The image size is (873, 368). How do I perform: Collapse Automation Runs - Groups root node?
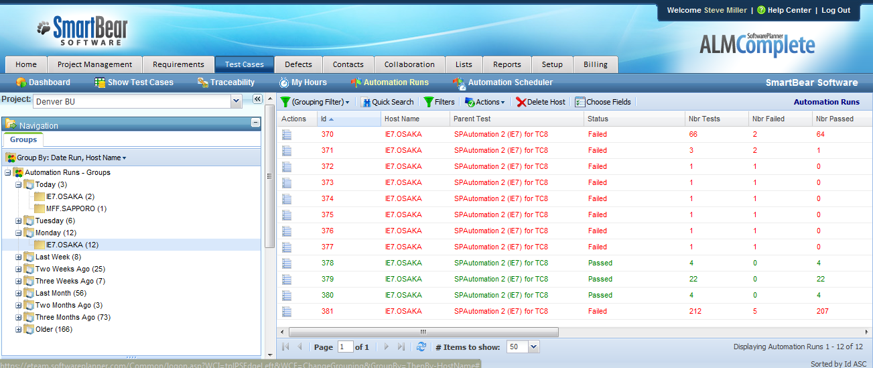pos(8,172)
